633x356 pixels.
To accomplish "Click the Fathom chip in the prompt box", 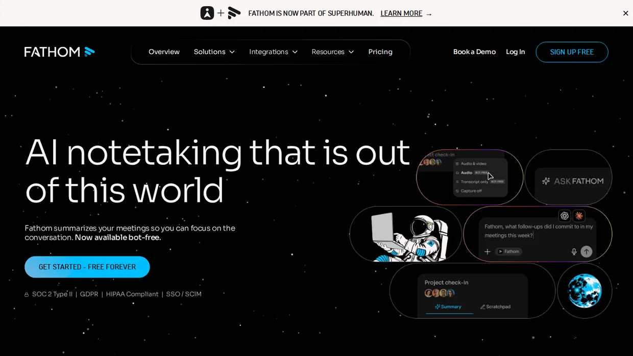I will pos(508,251).
